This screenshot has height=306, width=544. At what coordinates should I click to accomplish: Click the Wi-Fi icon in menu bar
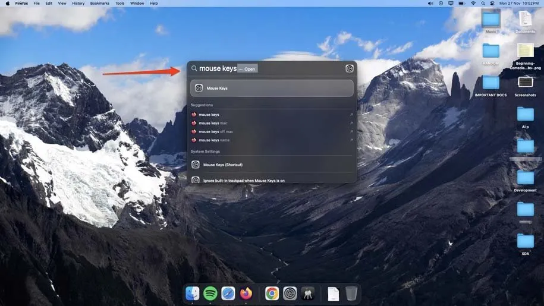click(473, 4)
